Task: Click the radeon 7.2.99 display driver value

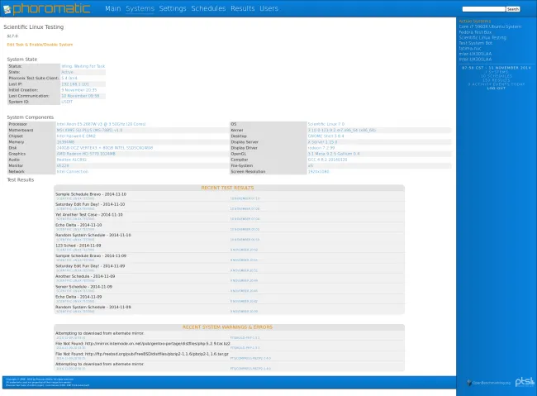Action: 321,148
